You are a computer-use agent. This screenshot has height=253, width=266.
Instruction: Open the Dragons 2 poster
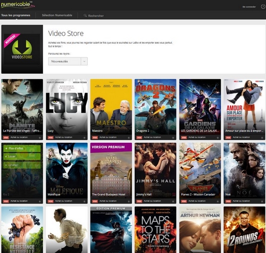coord(155,107)
